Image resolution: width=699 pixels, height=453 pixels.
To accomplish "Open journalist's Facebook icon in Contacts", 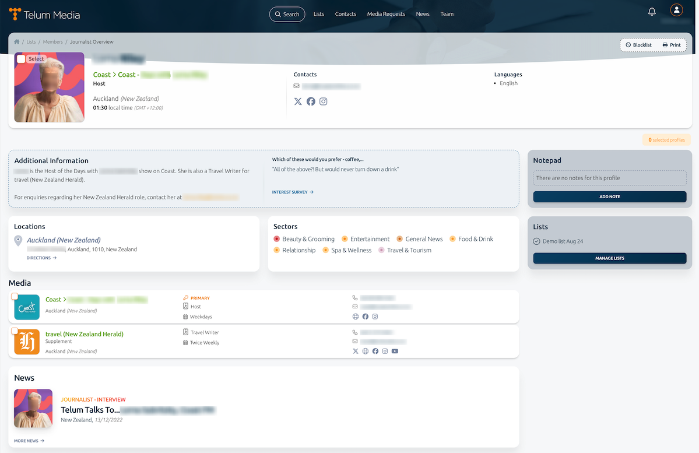I will point(311,101).
